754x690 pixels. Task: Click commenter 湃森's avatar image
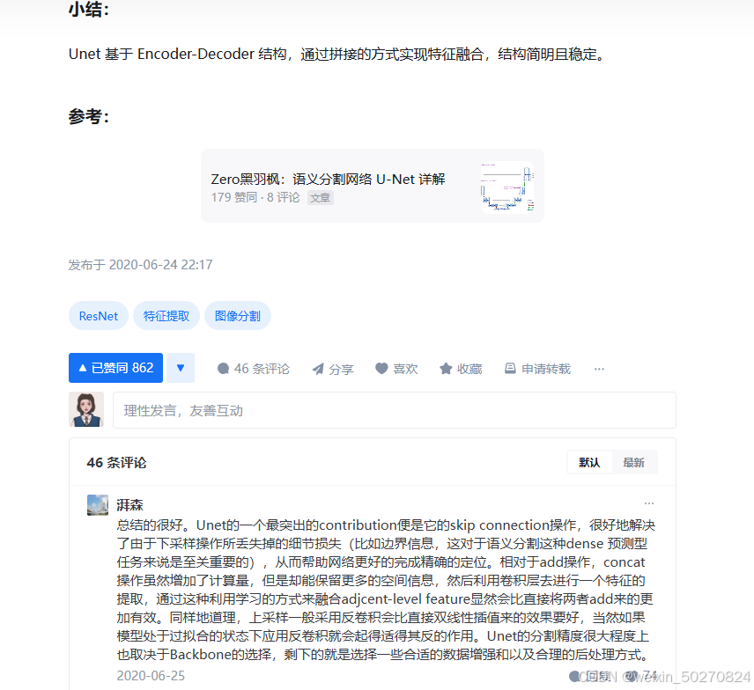pos(98,505)
